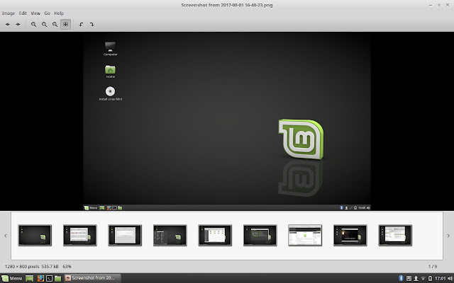Viewport: 454px width, 283px height.
Task: Click the Home folder icon in the displayed image
Action: click(x=110, y=71)
